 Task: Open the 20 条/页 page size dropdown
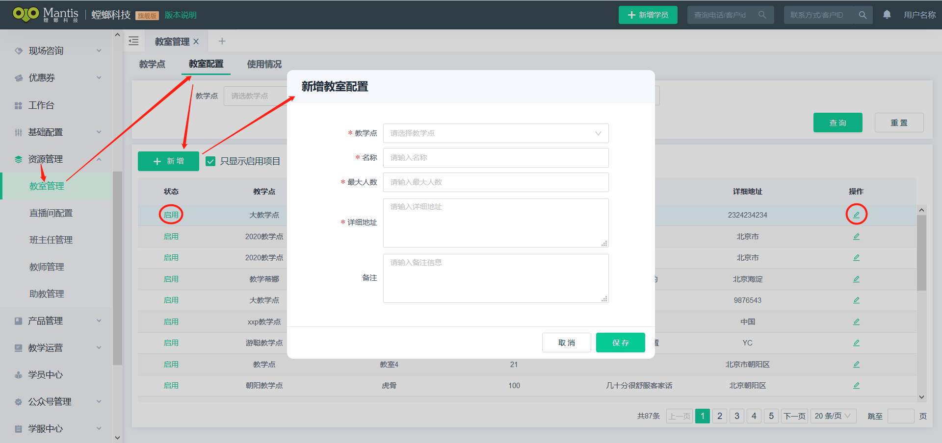[x=833, y=416]
